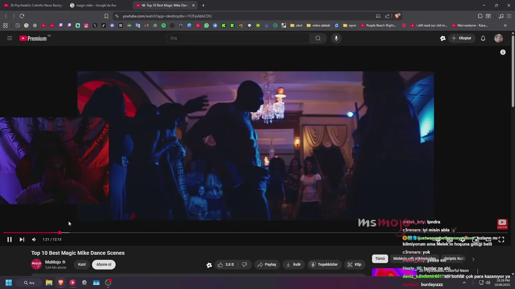This screenshot has height=289, width=515.
Task: Open the Brave Shields lion icon
Action: click(398, 16)
